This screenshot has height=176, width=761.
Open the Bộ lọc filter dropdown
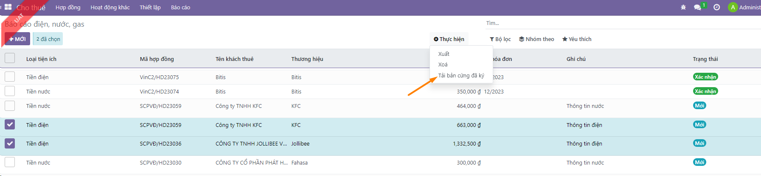point(500,39)
